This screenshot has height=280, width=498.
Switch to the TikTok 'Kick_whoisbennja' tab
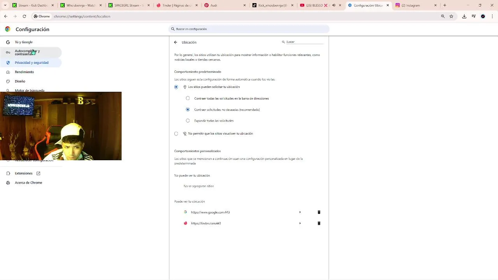(273, 5)
